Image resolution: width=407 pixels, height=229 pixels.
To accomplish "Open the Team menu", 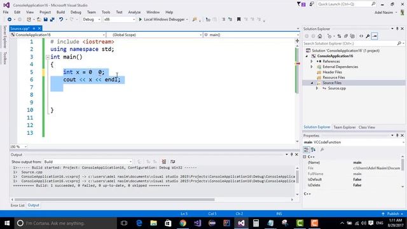I will [x=92, y=12].
